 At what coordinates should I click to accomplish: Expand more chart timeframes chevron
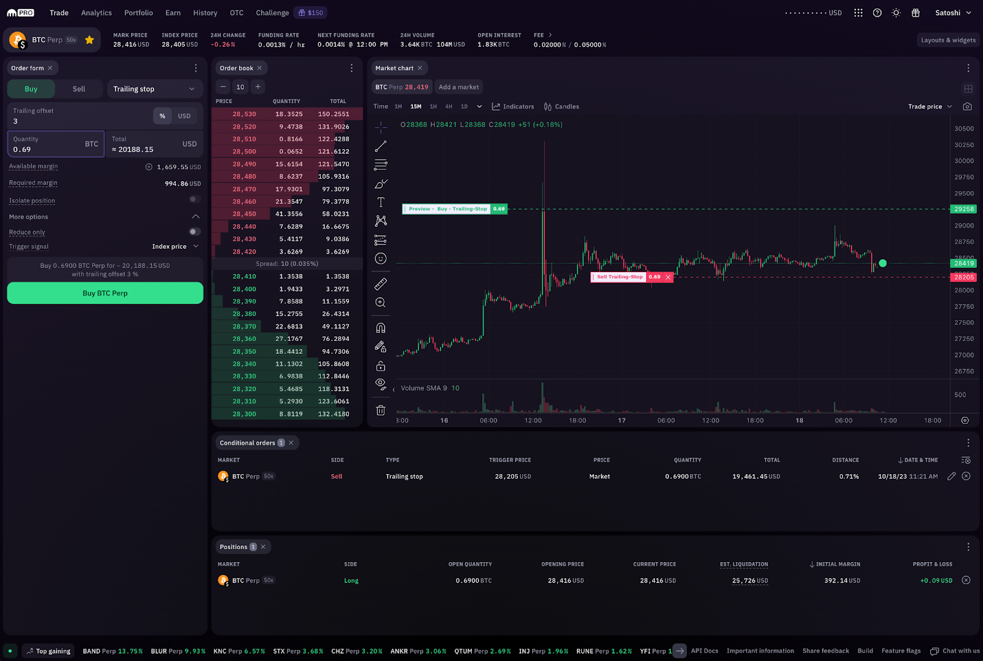479,106
